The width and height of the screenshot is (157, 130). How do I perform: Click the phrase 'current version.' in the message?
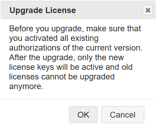(x=114, y=48)
